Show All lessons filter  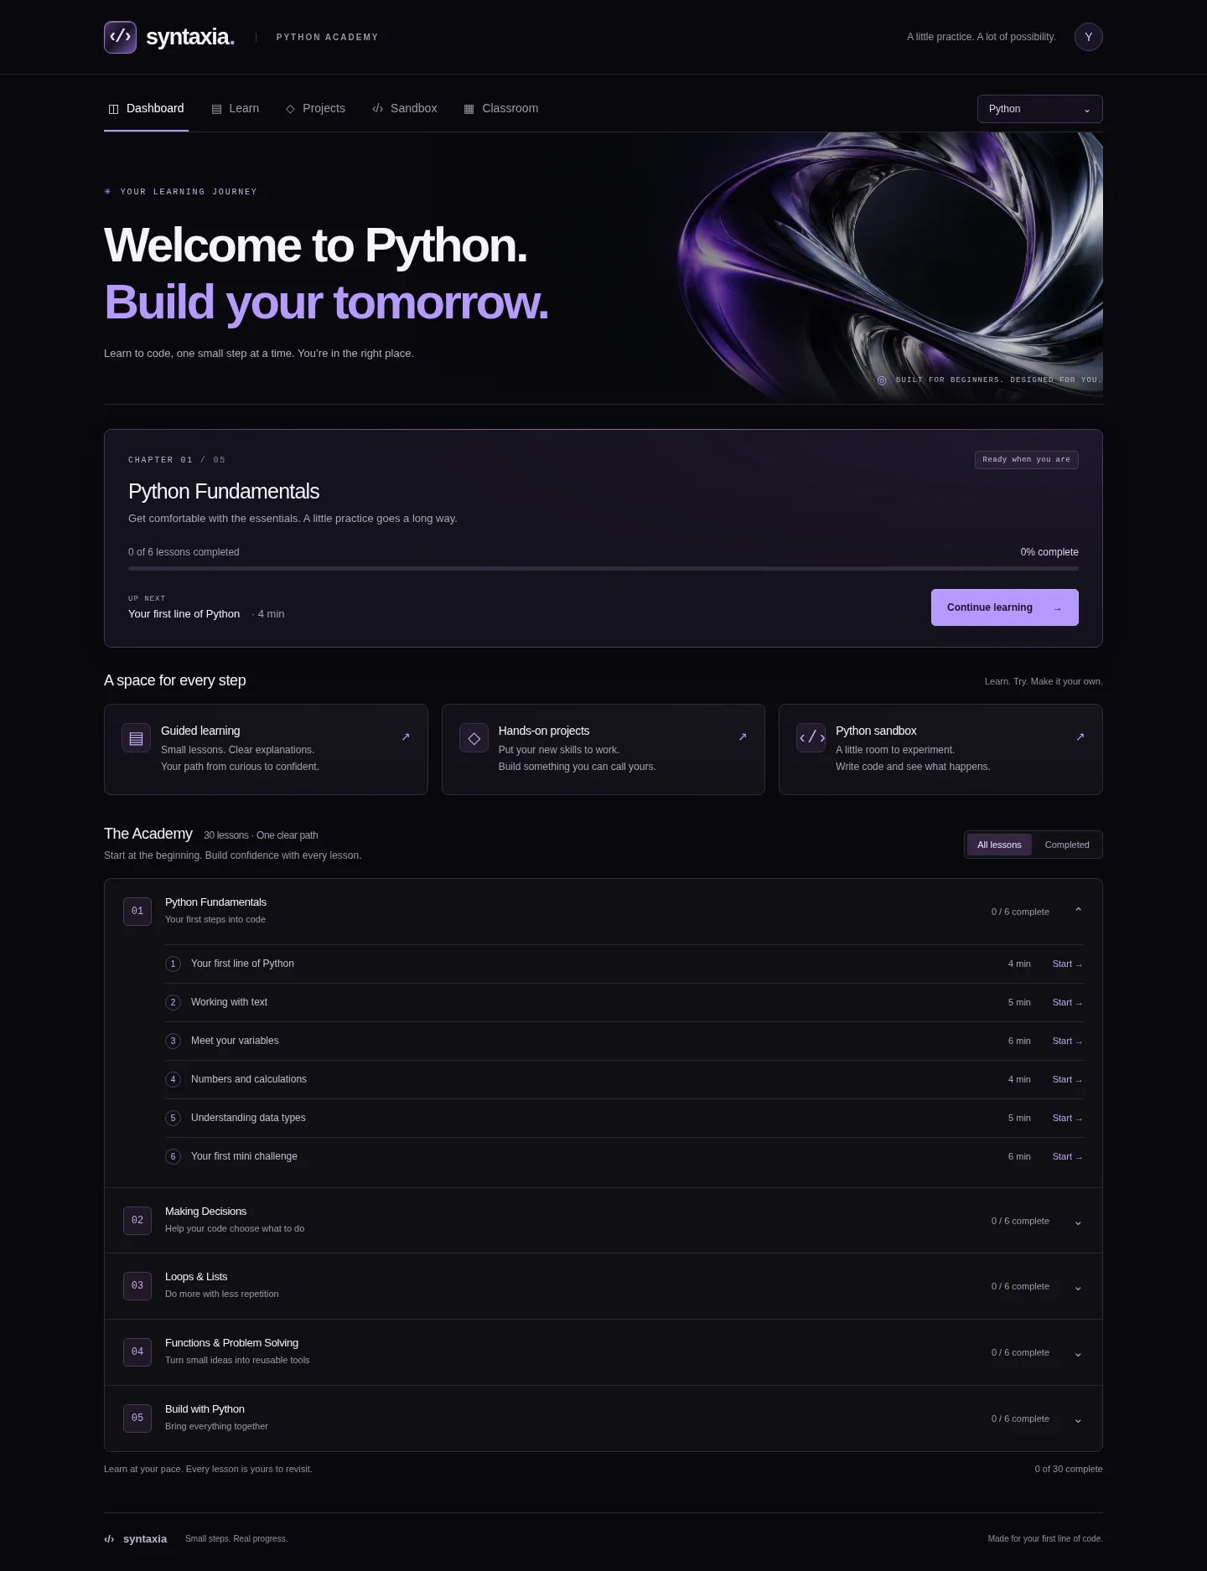[x=999, y=845]
